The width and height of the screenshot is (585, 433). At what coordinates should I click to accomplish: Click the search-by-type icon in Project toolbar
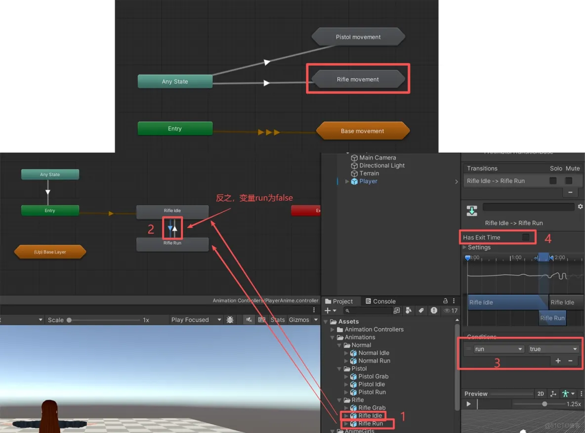[409, 310]
